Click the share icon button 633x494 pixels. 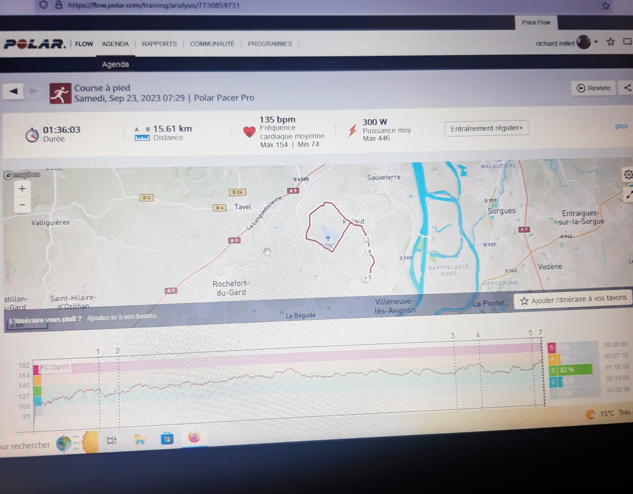[x=627, y=88]
